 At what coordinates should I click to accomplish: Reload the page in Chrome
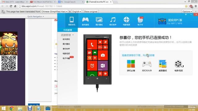click(11, 6)
